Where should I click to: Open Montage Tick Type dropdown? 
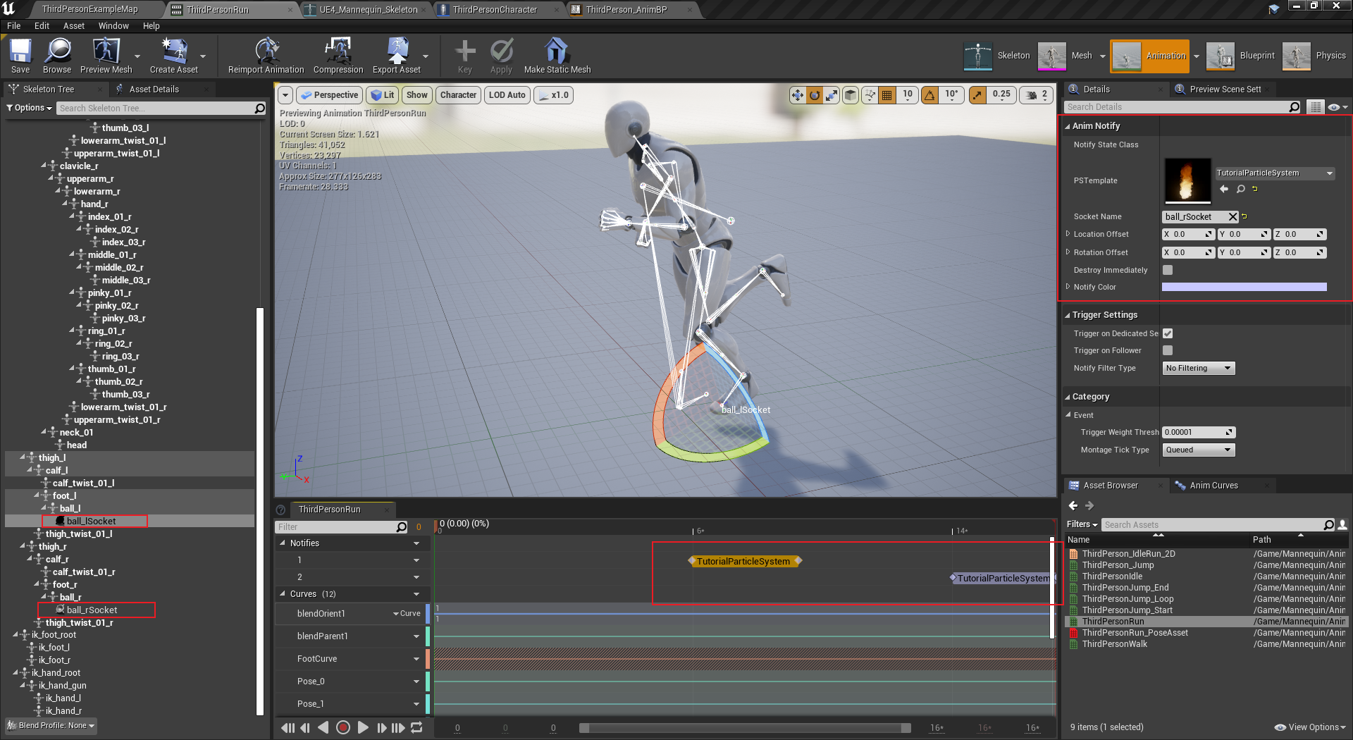point(1198,450)
